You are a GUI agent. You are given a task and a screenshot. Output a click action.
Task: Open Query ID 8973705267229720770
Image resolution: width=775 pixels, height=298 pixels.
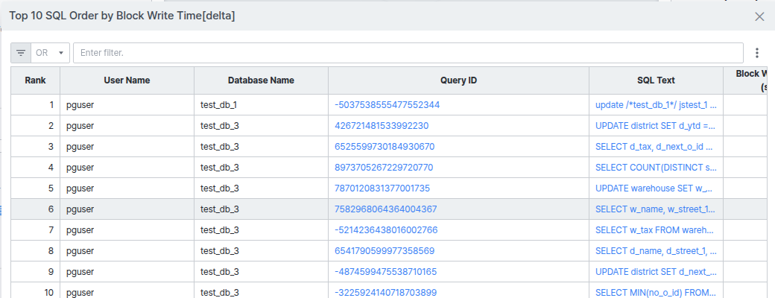click(x=384, y=168)
